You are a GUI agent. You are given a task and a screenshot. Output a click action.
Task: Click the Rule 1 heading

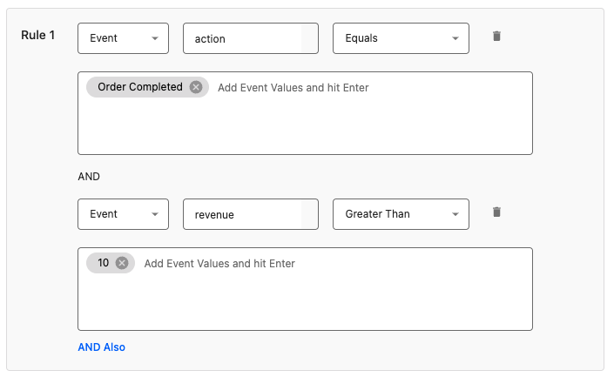pyautogui.click(x=38, y=36)
